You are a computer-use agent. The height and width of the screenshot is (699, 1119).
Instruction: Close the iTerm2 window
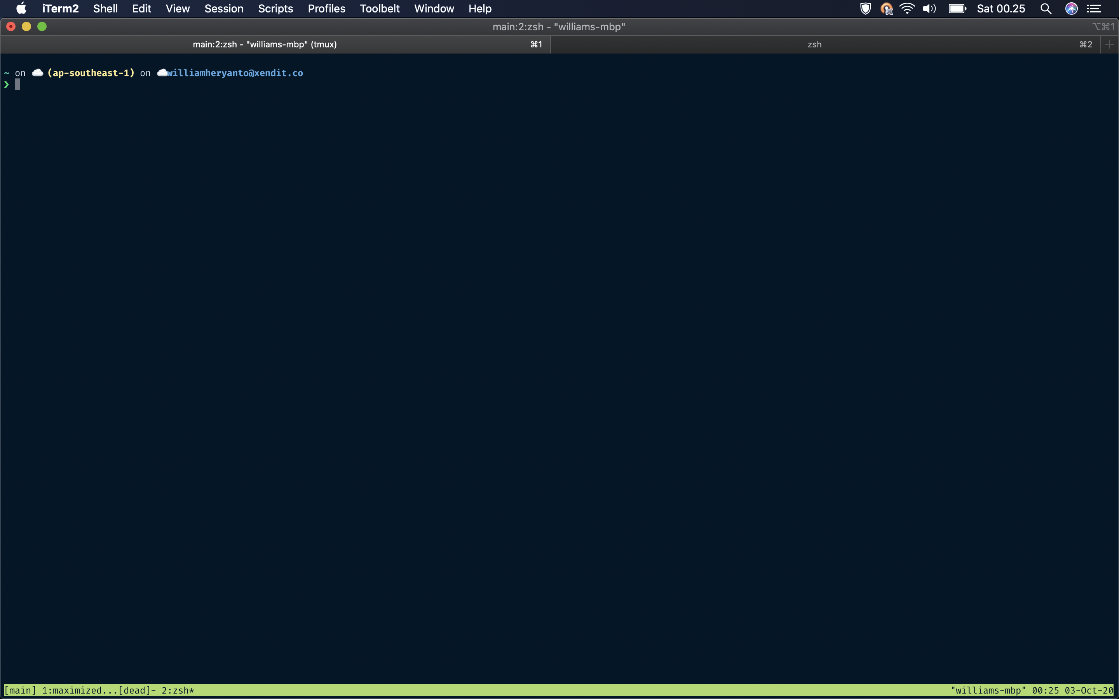pyautogui.click(x=11, y=26)
